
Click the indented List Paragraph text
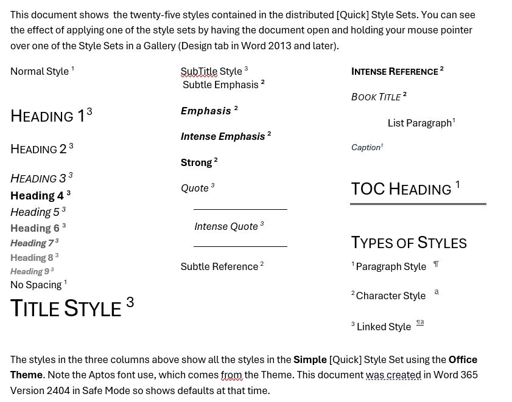tap(419, 123)
